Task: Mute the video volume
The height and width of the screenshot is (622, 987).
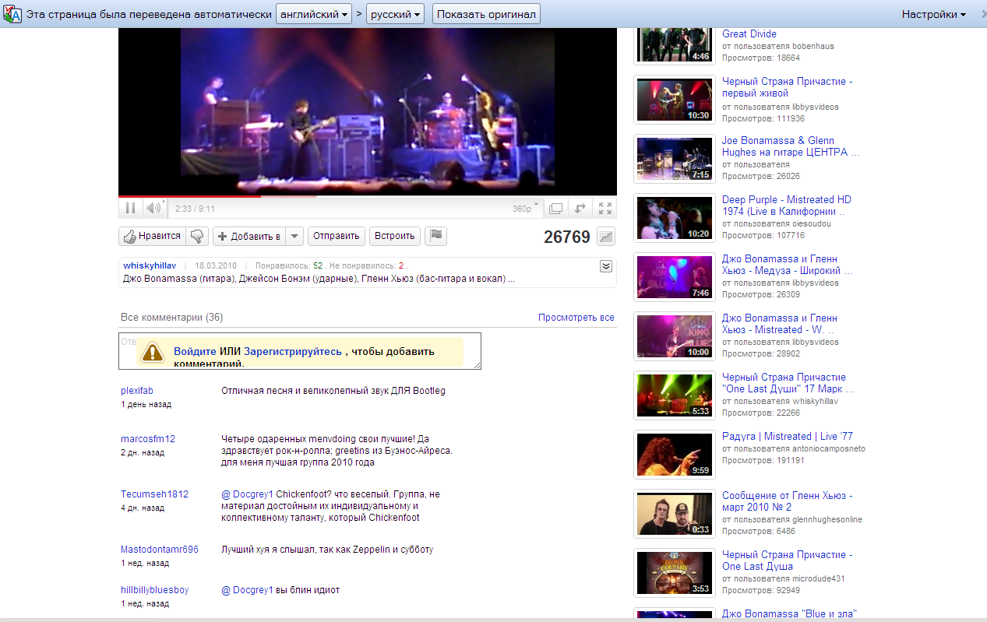Action: tap(153, 208)
